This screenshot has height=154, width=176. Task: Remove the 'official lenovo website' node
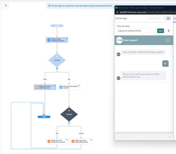pos(67,140)
